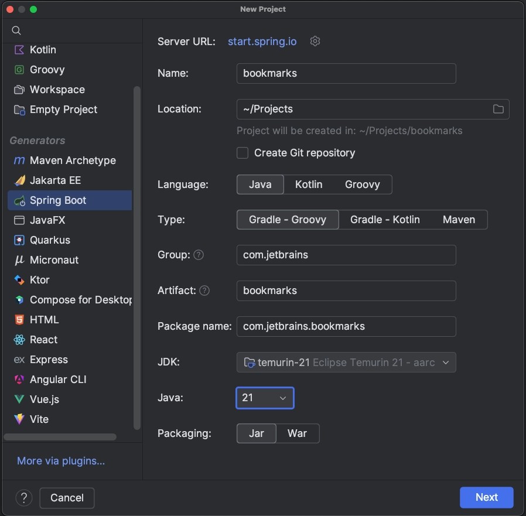
Task: Select Kotlin as the project language
Action: 309,184
